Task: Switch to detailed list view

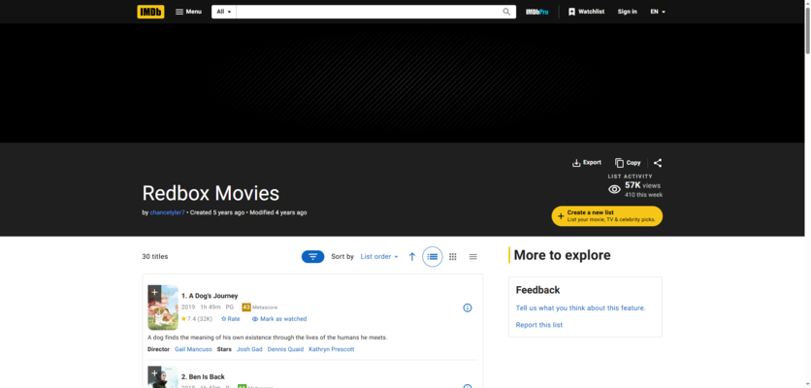Action: 433,256
